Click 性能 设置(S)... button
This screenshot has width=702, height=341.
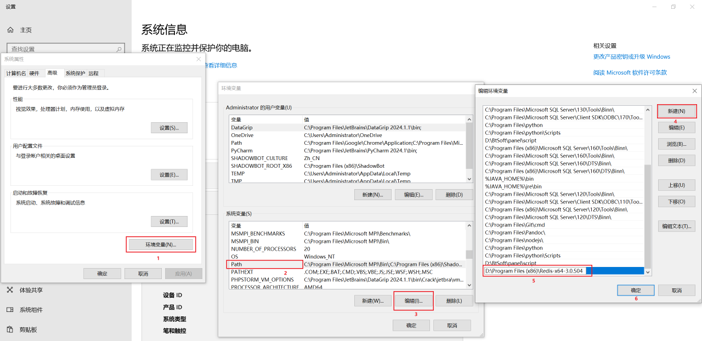coord(169,128)
